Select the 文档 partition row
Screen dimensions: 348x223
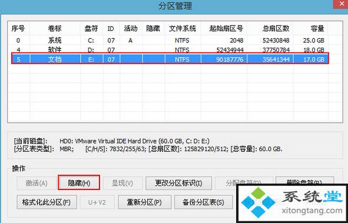170,59
